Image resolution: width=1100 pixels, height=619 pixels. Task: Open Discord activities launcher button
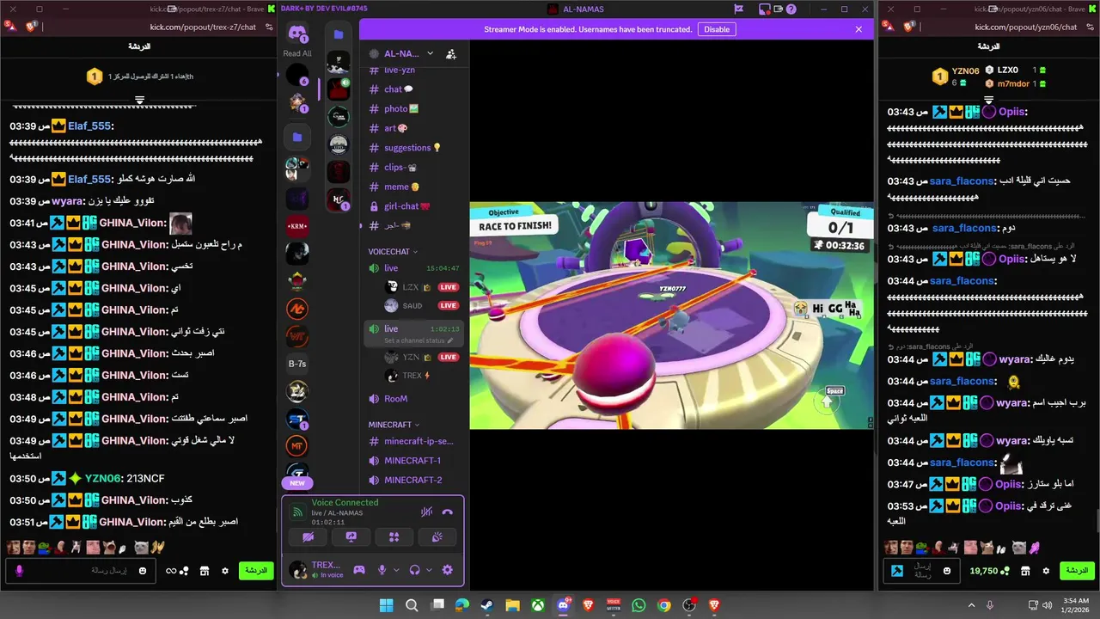pos(394,537)
